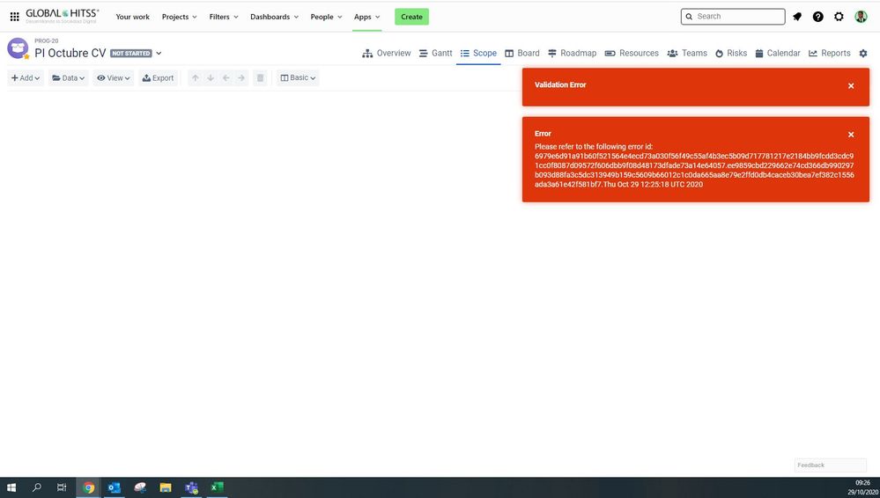Expand the Apps menu
The height and width of the screenshot is (498, 880).
click(366, 17)
